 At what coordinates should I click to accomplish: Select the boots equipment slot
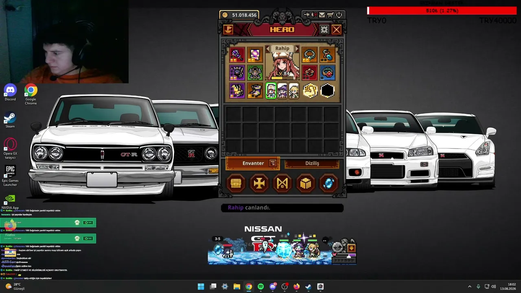coord(255,90)
